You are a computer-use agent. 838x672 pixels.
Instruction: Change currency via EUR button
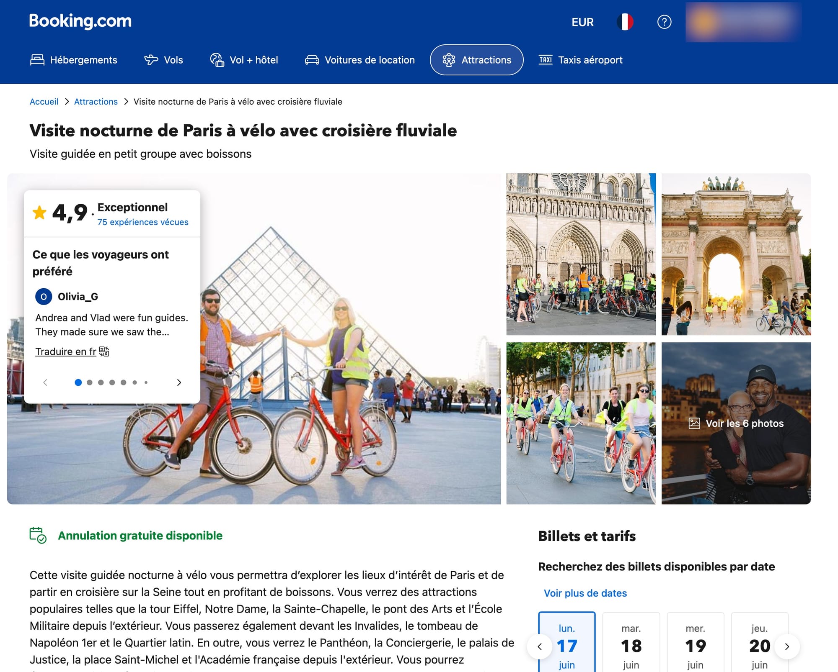582,22
